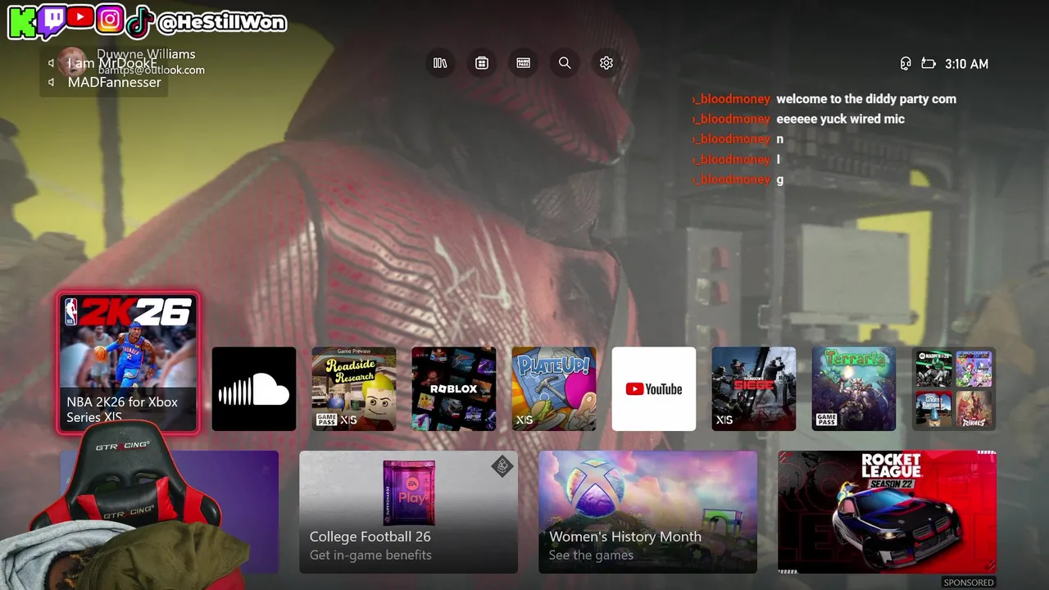Launch NBA 2K26 for Xbox Series X|S
The width and height of the screenshot is (1049, 590).
pyautogui.click(x=128, y=362)
